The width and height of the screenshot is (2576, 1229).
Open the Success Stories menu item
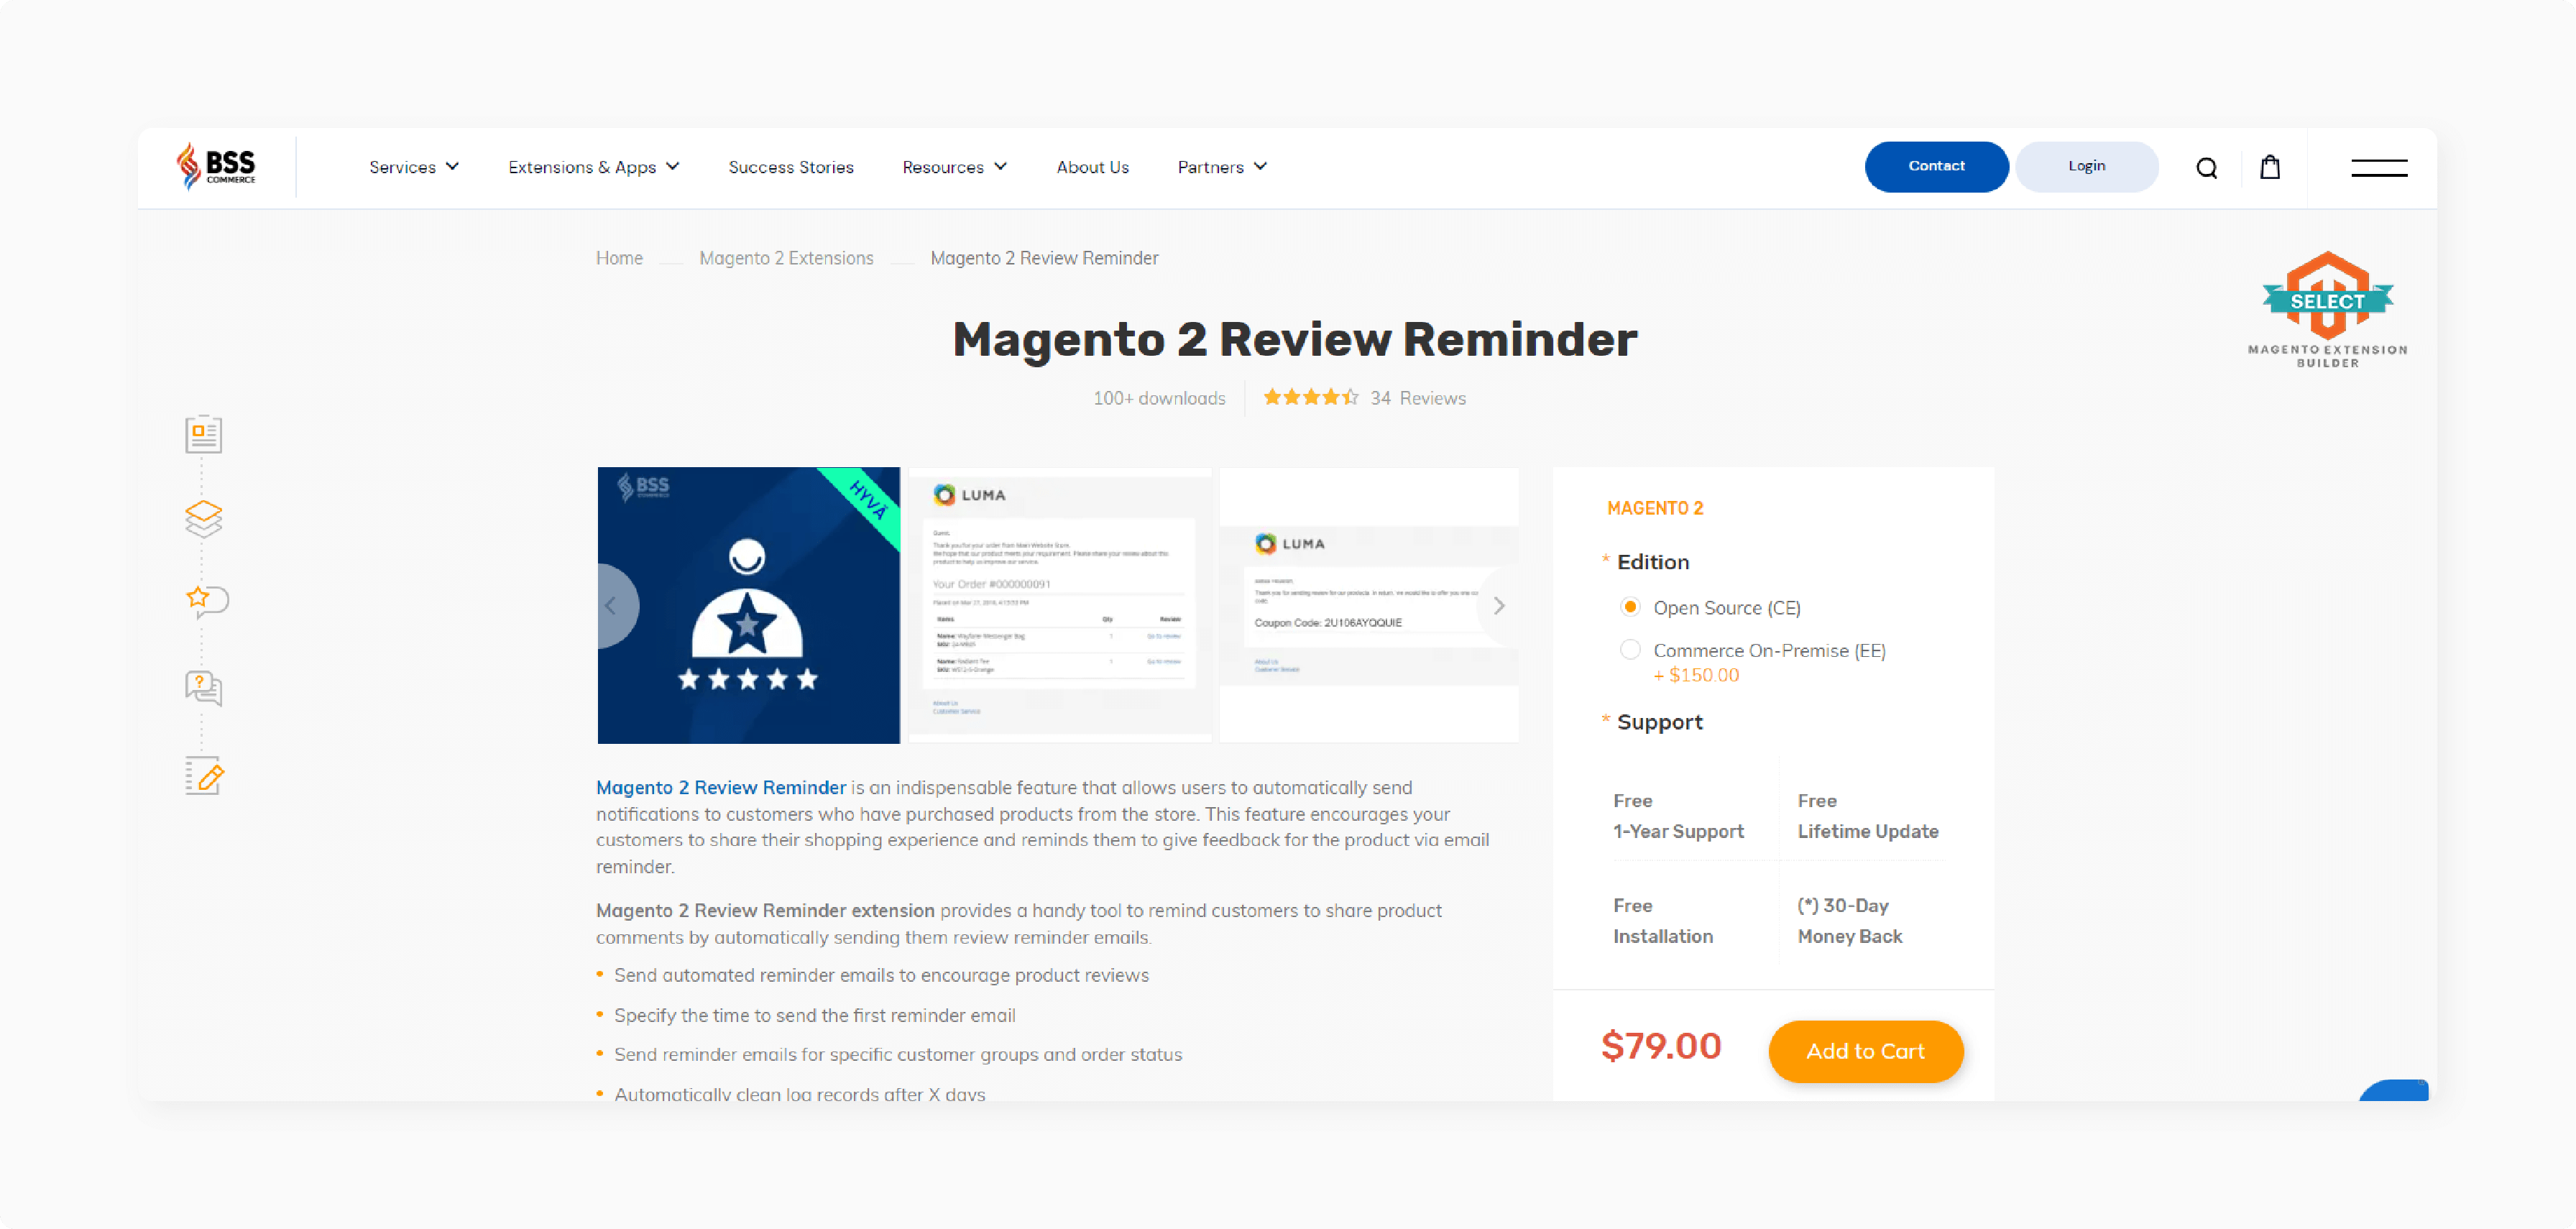point(790,166)
